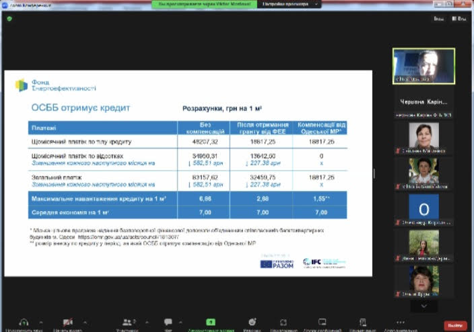474x332 pixels.
Task: Click the green encryption shield icon
Action: pyautogui.click(x=9, y=19)
